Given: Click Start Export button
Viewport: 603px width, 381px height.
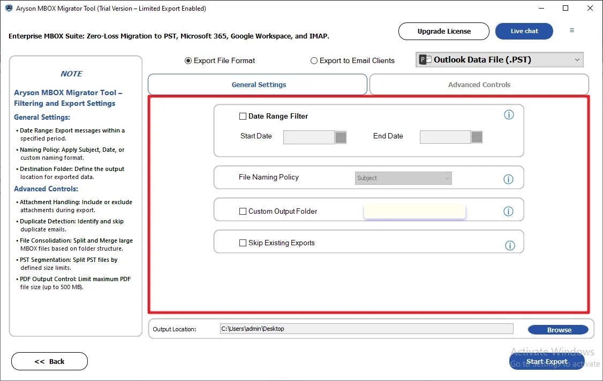Looking at the screenshot, I should point(547,361).
